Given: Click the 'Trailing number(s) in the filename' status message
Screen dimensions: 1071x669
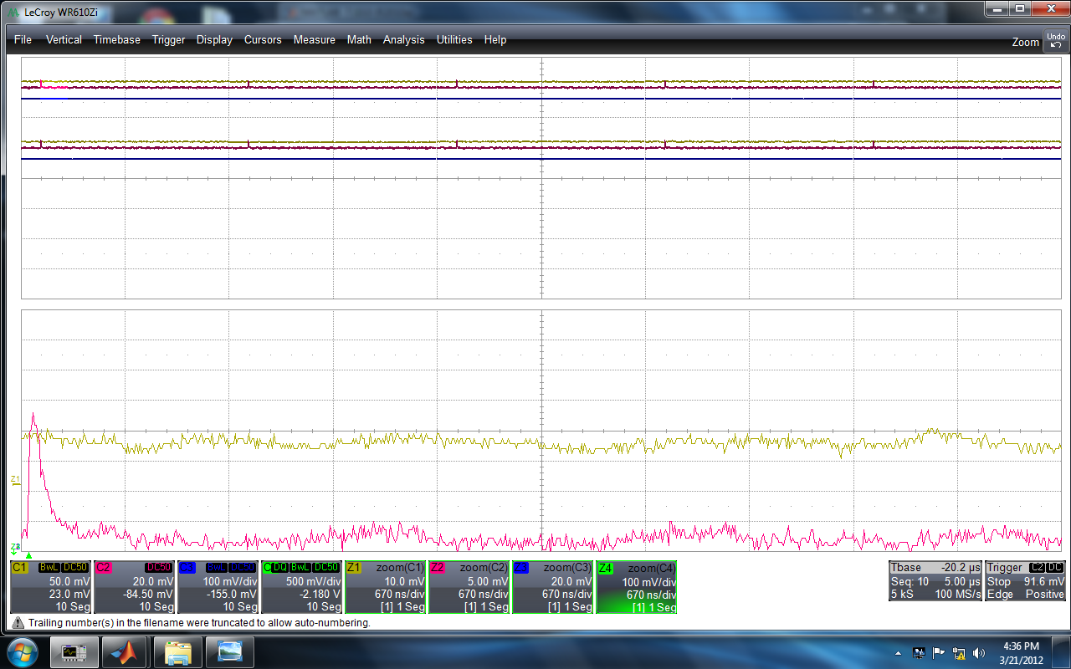Looking at the screenshot, I should click(x=199, y=623).
